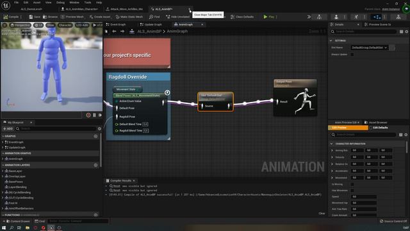The height and width of the screenshot is (231, 410).
Task: Open viewport Character menu
Action: 65,25
